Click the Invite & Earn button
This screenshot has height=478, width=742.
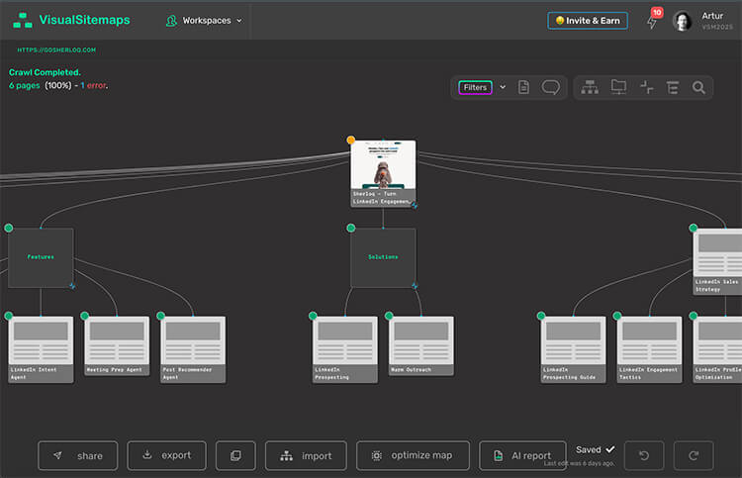[588, 21]
